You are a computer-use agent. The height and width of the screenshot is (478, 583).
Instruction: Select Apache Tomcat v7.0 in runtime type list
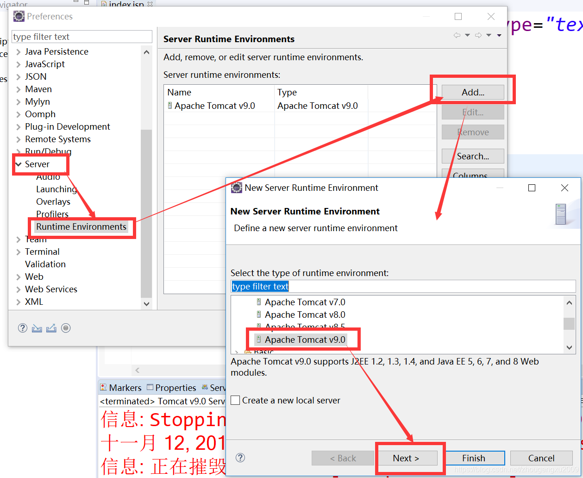pyautogui.click(x=305, y=302)
